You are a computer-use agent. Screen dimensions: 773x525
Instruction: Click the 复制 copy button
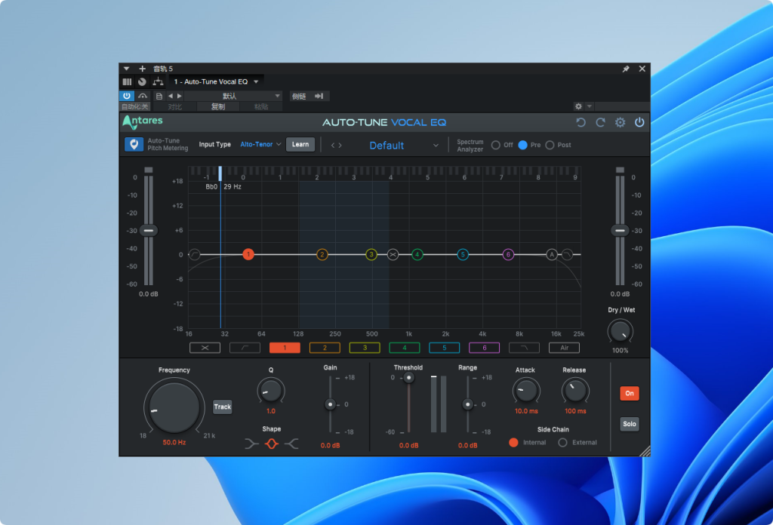coord(218,107)
